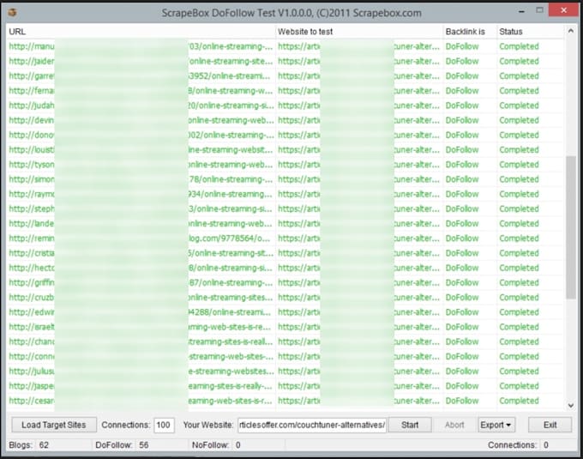Click Load Target Sites button
583x459 pixels.
(54, 425)
